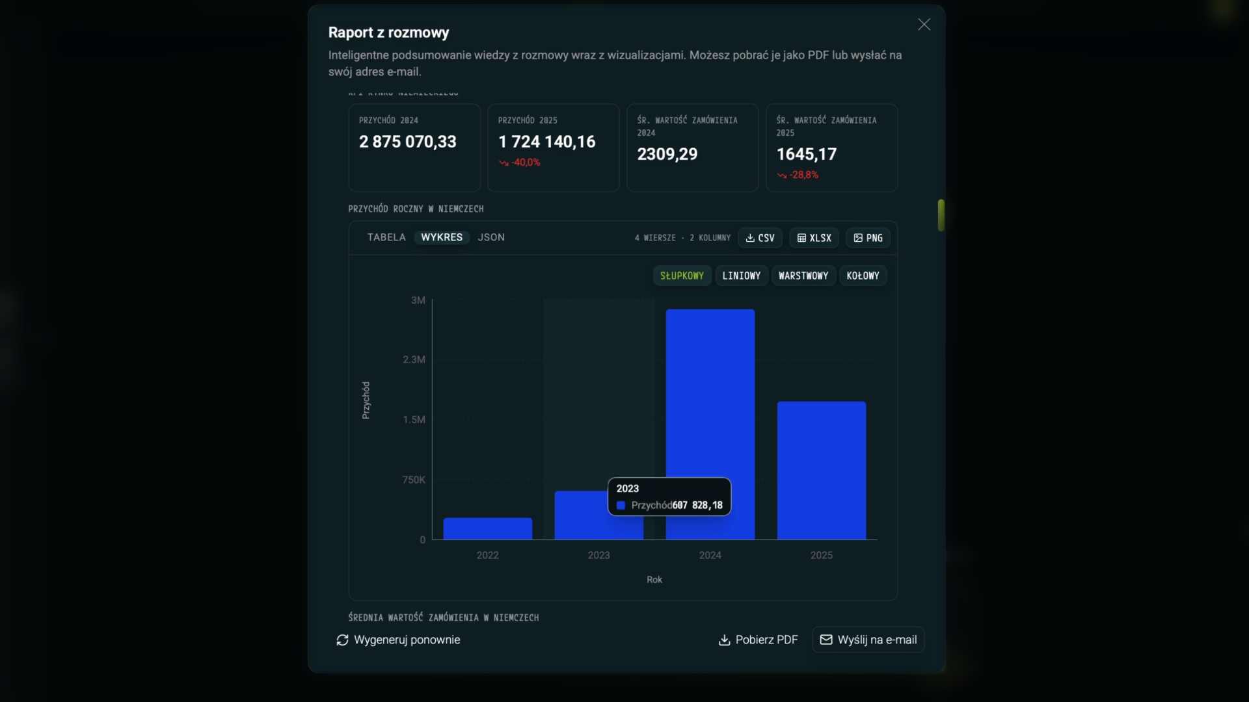Export data as XLSX
Image resolution: width=1249 pixels, height=702 pixels.
coord(814,238)
